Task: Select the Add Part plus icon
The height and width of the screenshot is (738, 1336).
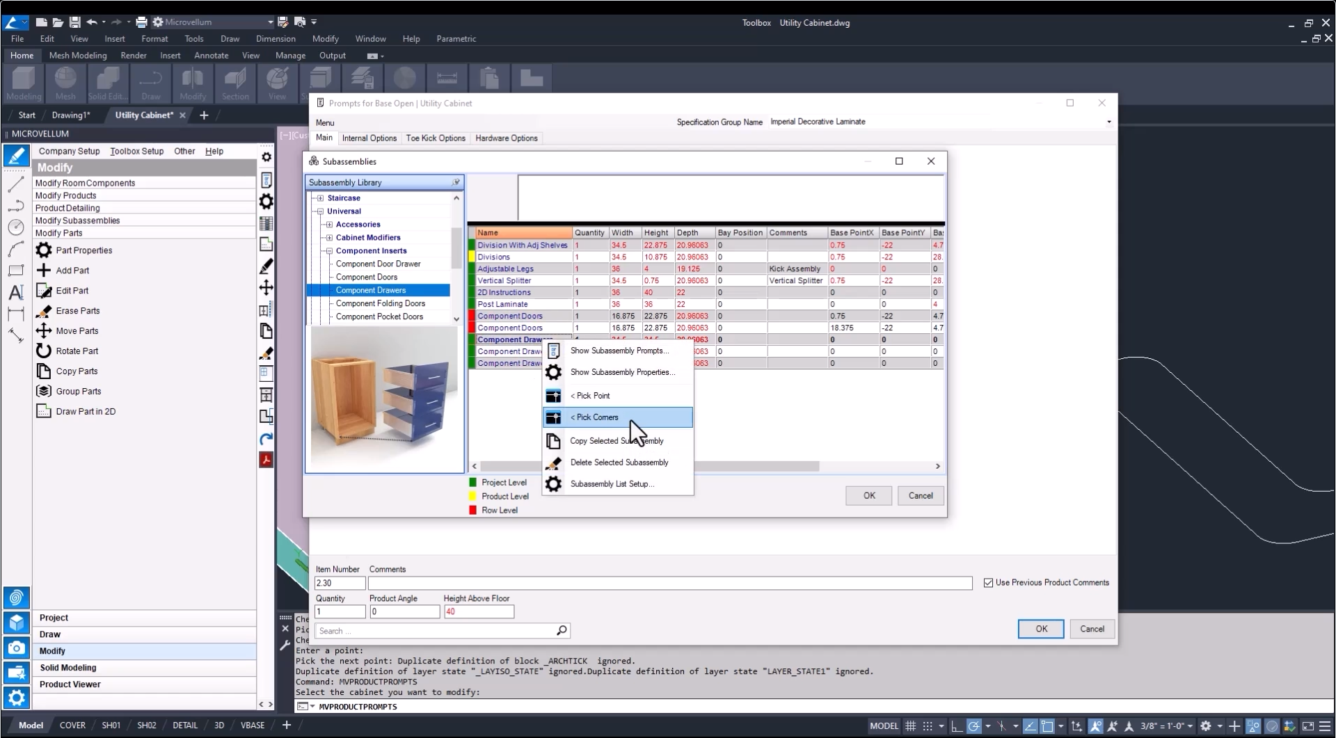Action: tap(44, 271)
